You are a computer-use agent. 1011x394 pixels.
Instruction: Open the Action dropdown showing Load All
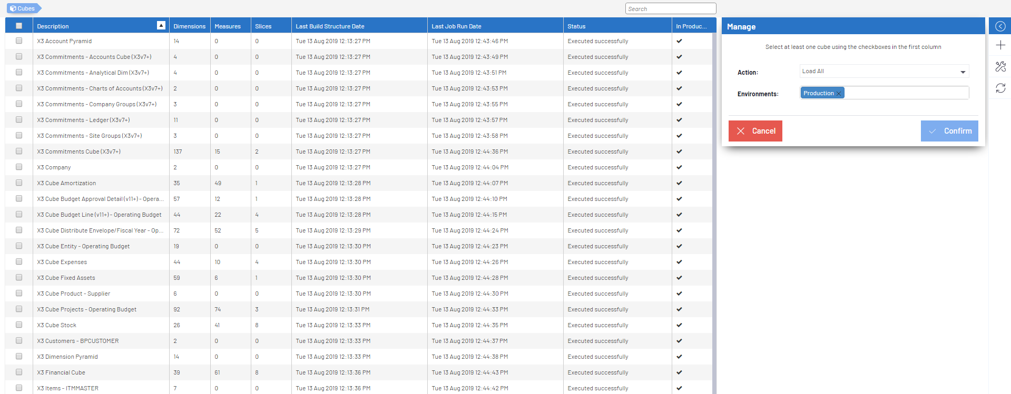point(884,72)
